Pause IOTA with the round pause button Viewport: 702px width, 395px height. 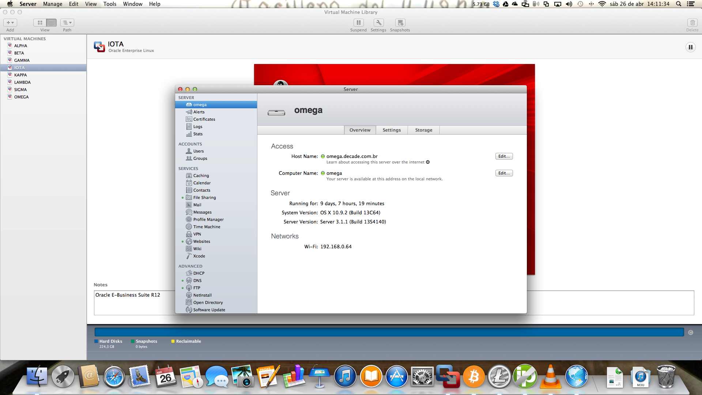tap(690, 47)
